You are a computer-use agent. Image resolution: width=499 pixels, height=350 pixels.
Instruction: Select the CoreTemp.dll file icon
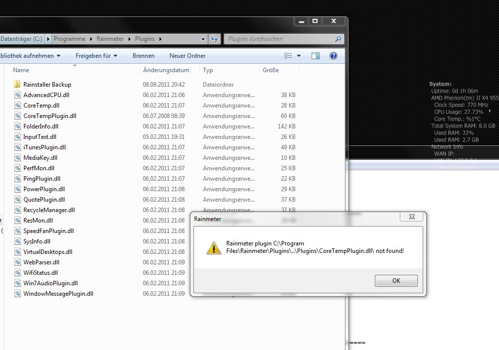18,106
